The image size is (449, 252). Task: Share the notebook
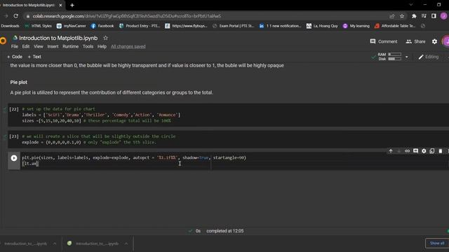click(415, 41)
